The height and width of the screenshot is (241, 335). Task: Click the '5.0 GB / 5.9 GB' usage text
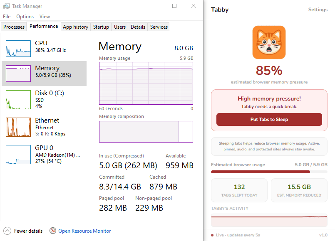(x=311, y=165)
